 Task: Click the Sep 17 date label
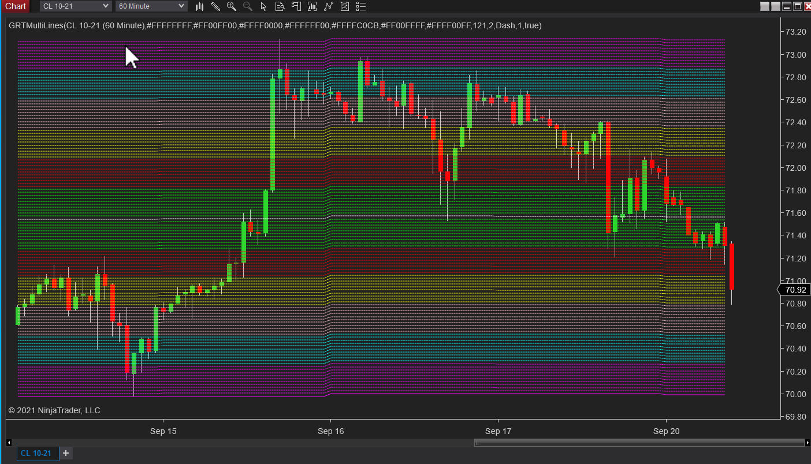(498, 431)
